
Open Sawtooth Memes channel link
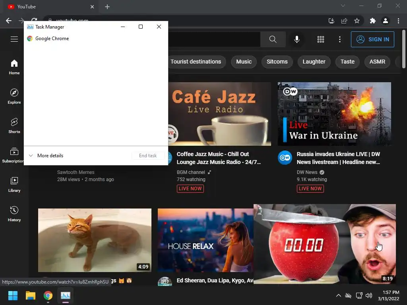(x=76, y=172)
